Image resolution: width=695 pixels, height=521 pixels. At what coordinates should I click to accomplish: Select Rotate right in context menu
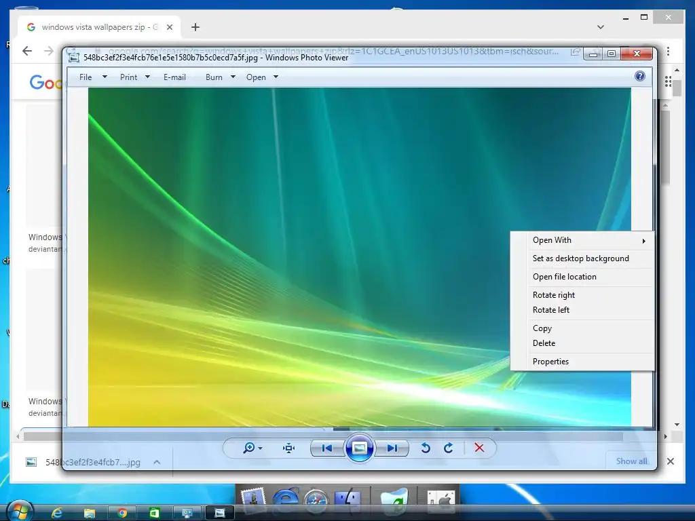point(582,295)
